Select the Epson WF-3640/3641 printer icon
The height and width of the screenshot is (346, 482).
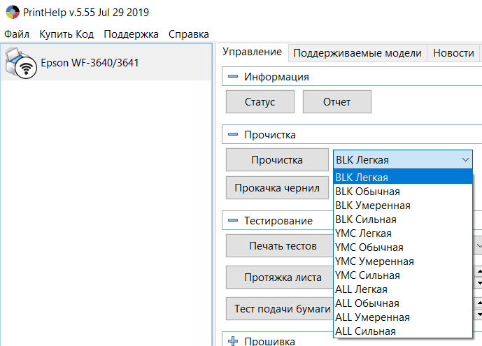tap(20, 62)
